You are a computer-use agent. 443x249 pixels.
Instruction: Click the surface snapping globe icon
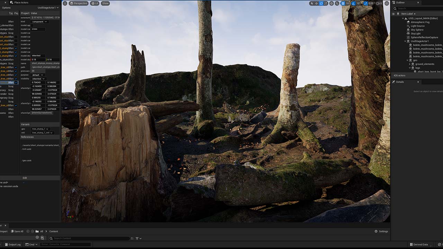[x=337, y=3]
